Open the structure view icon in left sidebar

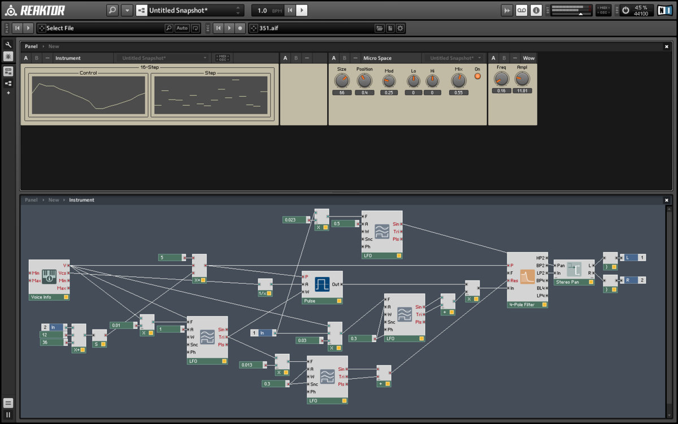(x=8, y=83)
